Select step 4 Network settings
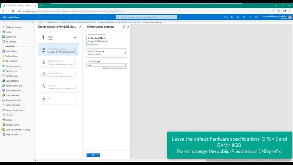The width and height of the screenshot is (293, 165). tap(59, 74)
